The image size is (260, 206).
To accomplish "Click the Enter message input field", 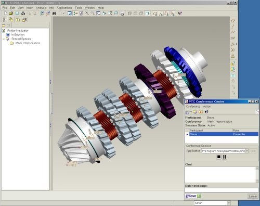I will pyautogui.click(x=222, y=190).
